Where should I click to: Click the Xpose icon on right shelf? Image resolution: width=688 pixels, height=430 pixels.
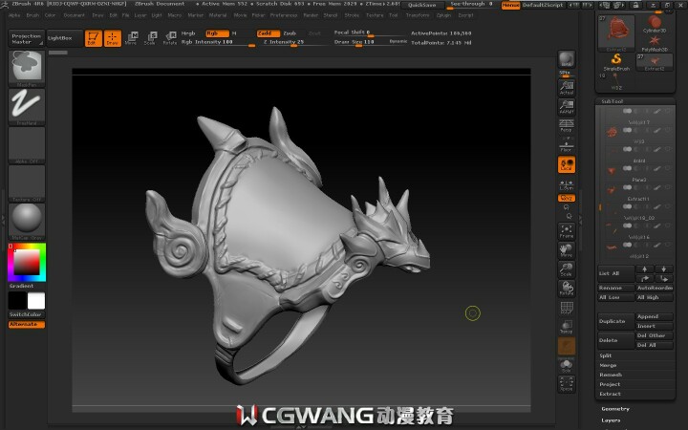click(567, 384)
